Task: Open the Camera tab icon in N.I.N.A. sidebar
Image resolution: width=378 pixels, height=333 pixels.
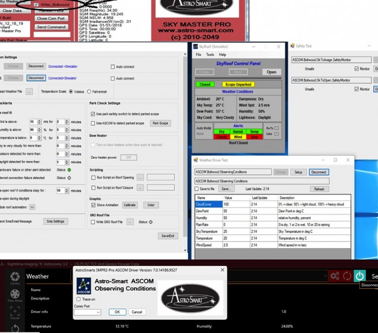Action: point(15,277)
